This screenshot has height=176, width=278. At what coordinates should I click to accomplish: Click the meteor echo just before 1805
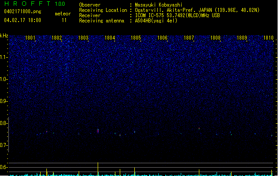[135, 132]
